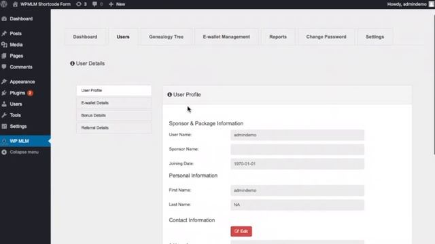Open WPMLM Shortcode Form site link
Screen dimensions: 435x244
point(46,4)
